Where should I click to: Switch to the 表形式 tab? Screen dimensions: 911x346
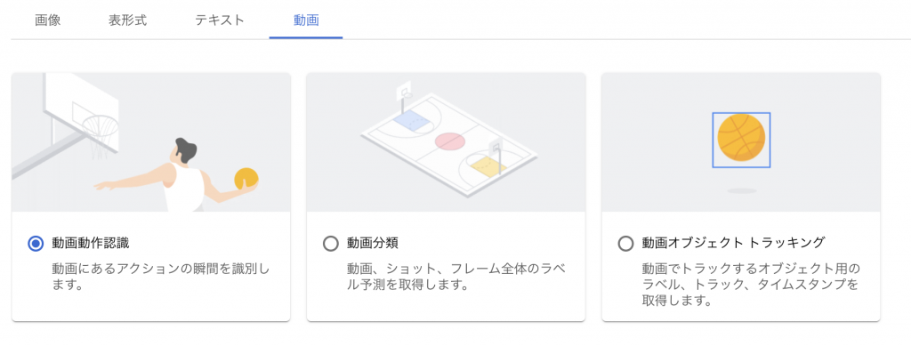[127, 20]
